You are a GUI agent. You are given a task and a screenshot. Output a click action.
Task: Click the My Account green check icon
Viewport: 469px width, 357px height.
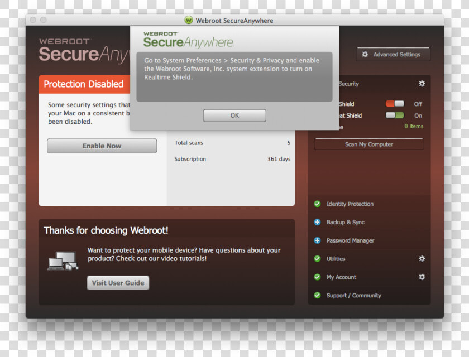click(x=317, y=277)
